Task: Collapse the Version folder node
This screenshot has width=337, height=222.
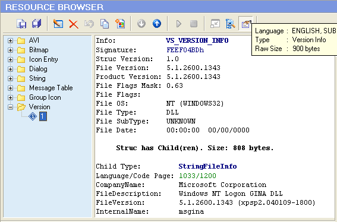Action: click(10, 107)
